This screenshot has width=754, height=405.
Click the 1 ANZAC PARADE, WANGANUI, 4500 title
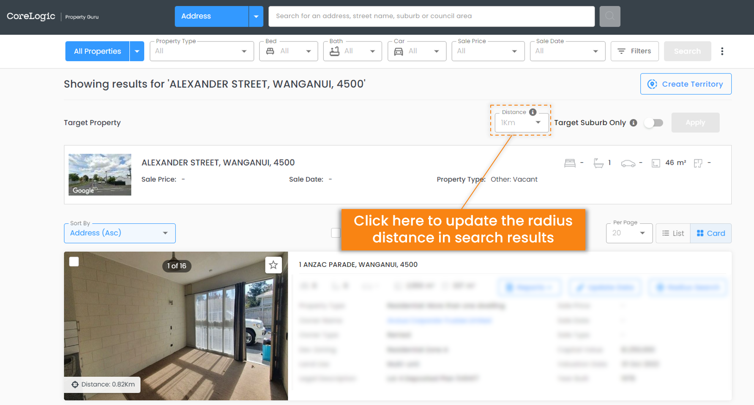(x=358, y=264)
